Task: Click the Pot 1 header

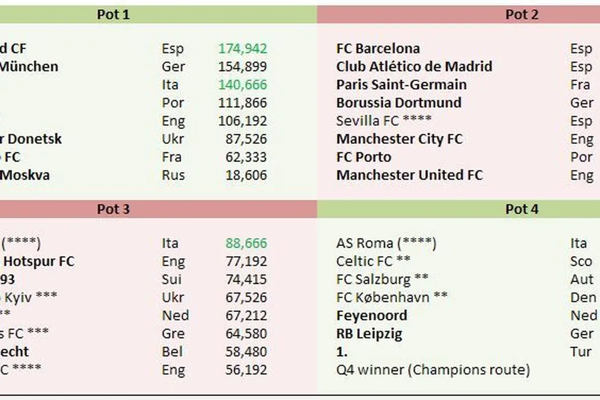Action: (x=113, y=14)
